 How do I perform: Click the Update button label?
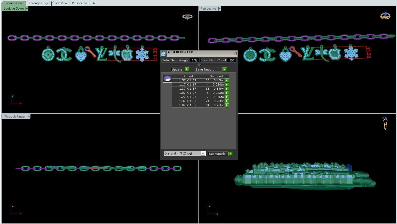(177, 69)
